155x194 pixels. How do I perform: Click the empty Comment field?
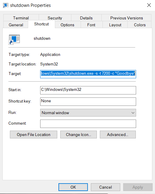[88, 123]
